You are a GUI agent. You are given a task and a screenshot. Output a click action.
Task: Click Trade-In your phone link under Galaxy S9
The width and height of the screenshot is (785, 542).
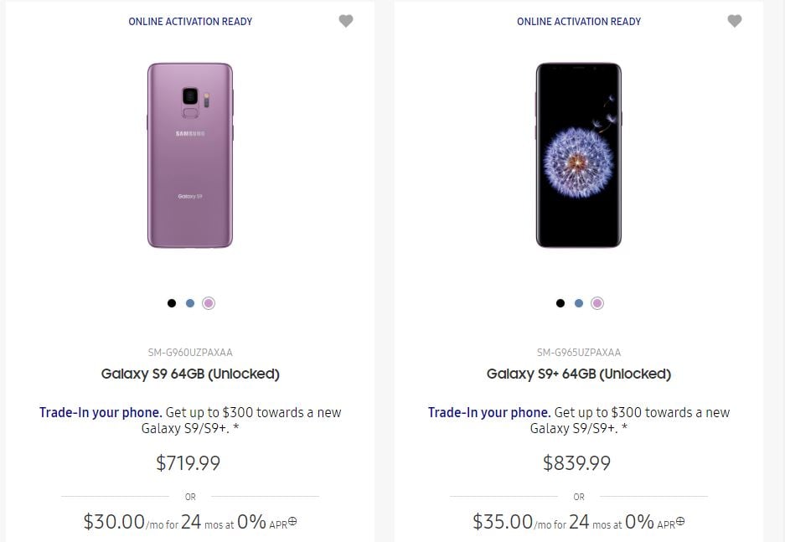pyautogui.click(x=101, y=412)
